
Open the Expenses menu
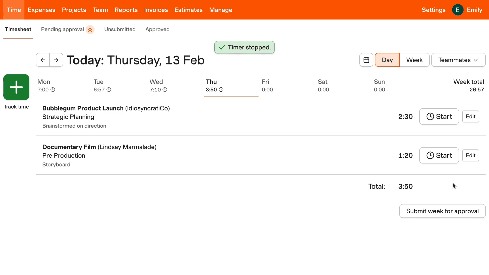[42, 10]
